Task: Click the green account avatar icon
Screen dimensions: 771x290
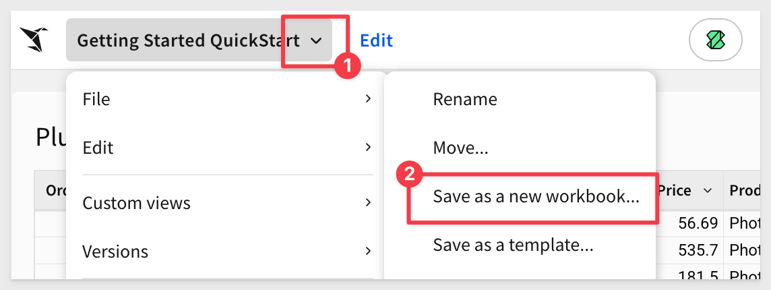Action: [x=716, y=40]
